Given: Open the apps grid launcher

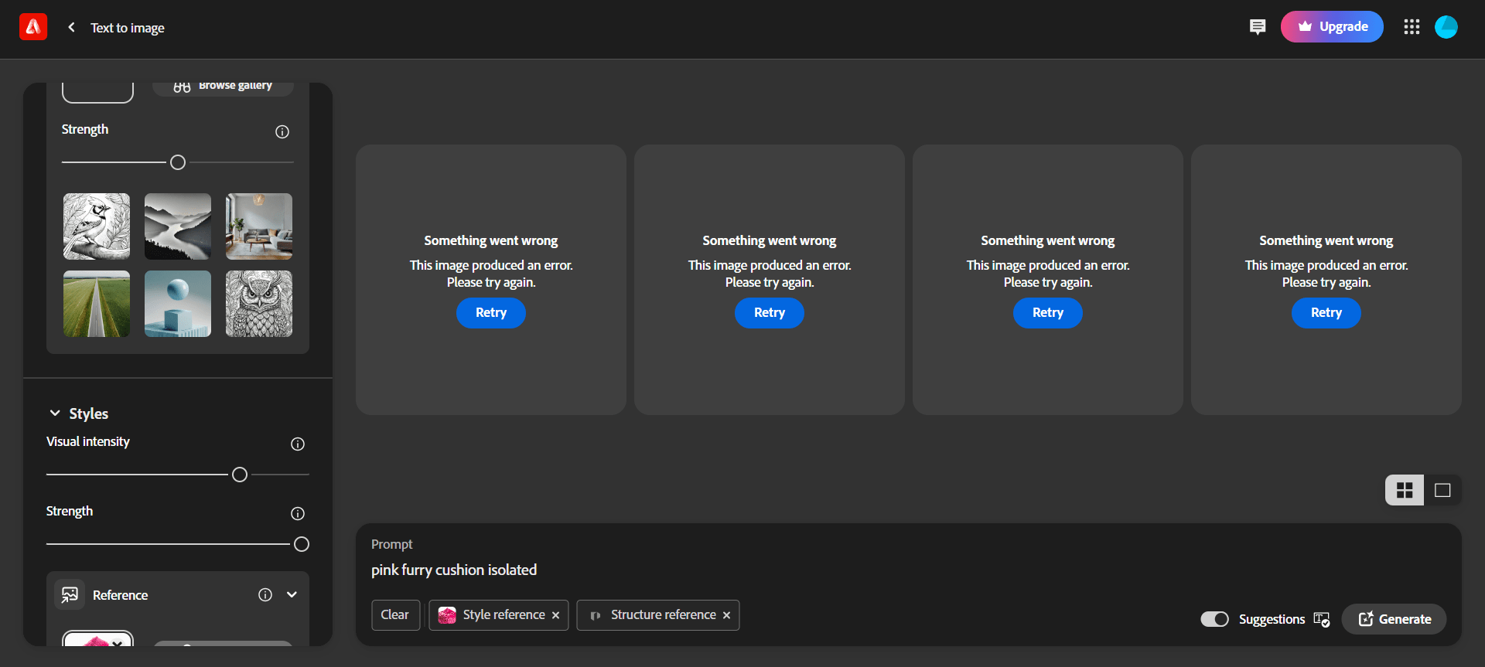Looking at the screenshot, I should pos(1412,27).
